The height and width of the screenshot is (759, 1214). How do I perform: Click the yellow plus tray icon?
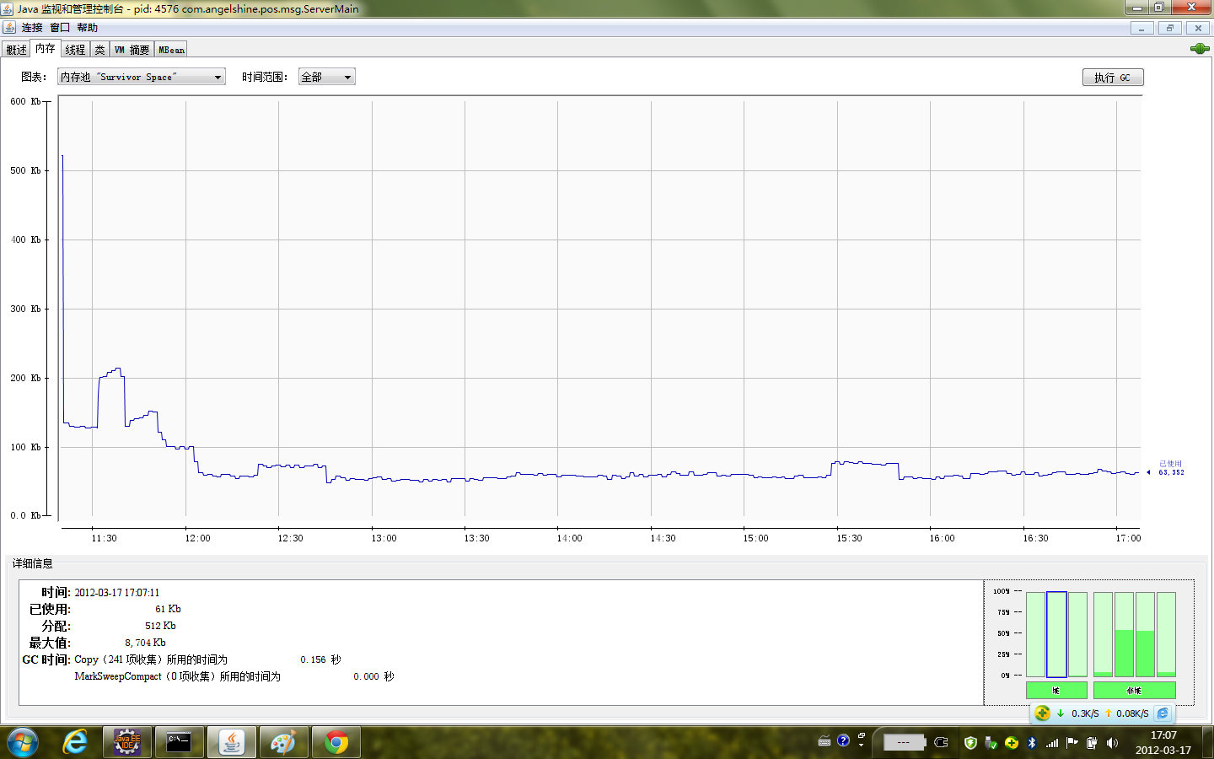pyautogui.click(x=1011, y=743)
